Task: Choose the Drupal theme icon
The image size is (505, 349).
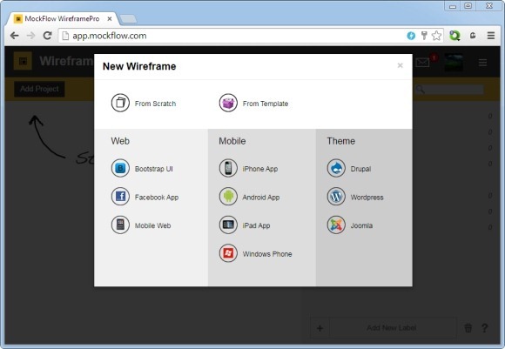Action: tap(336, 168)
